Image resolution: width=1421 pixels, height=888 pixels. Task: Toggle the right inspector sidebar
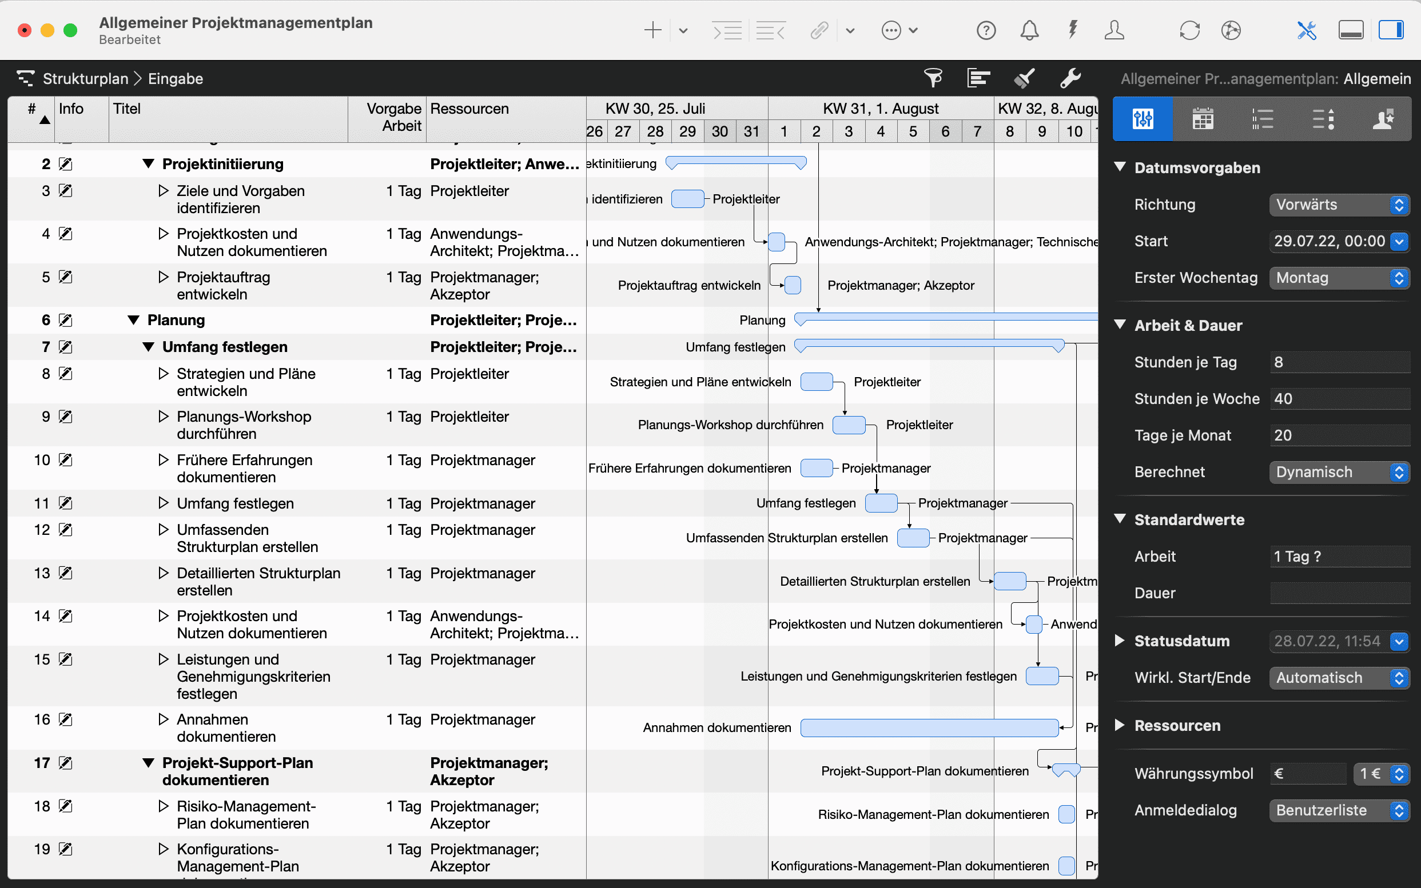pos(1391,30)
